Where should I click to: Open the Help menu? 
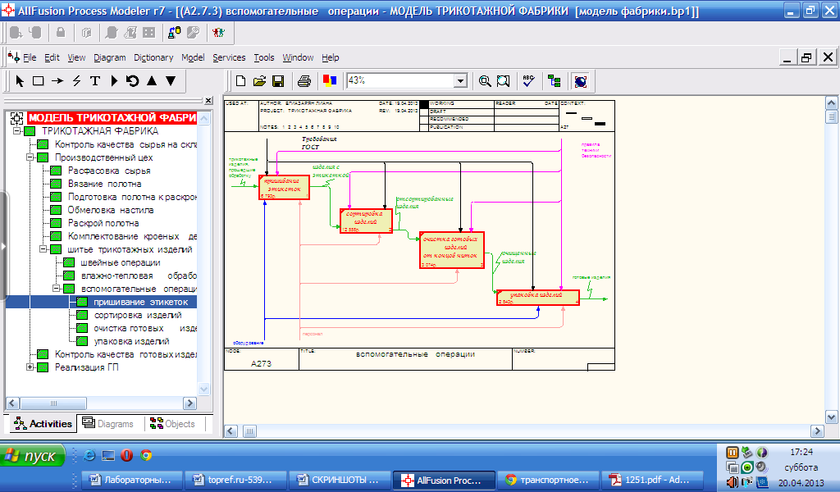tap(330, 57)
